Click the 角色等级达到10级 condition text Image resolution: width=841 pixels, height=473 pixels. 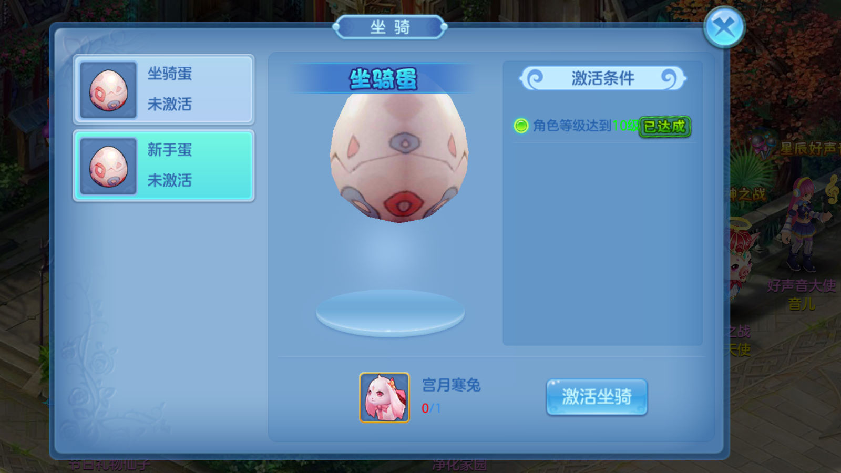pyautogui.click(x=586, y=126)
